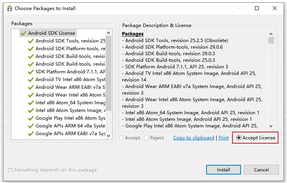Choose the Reject radio option

[146, 138]
